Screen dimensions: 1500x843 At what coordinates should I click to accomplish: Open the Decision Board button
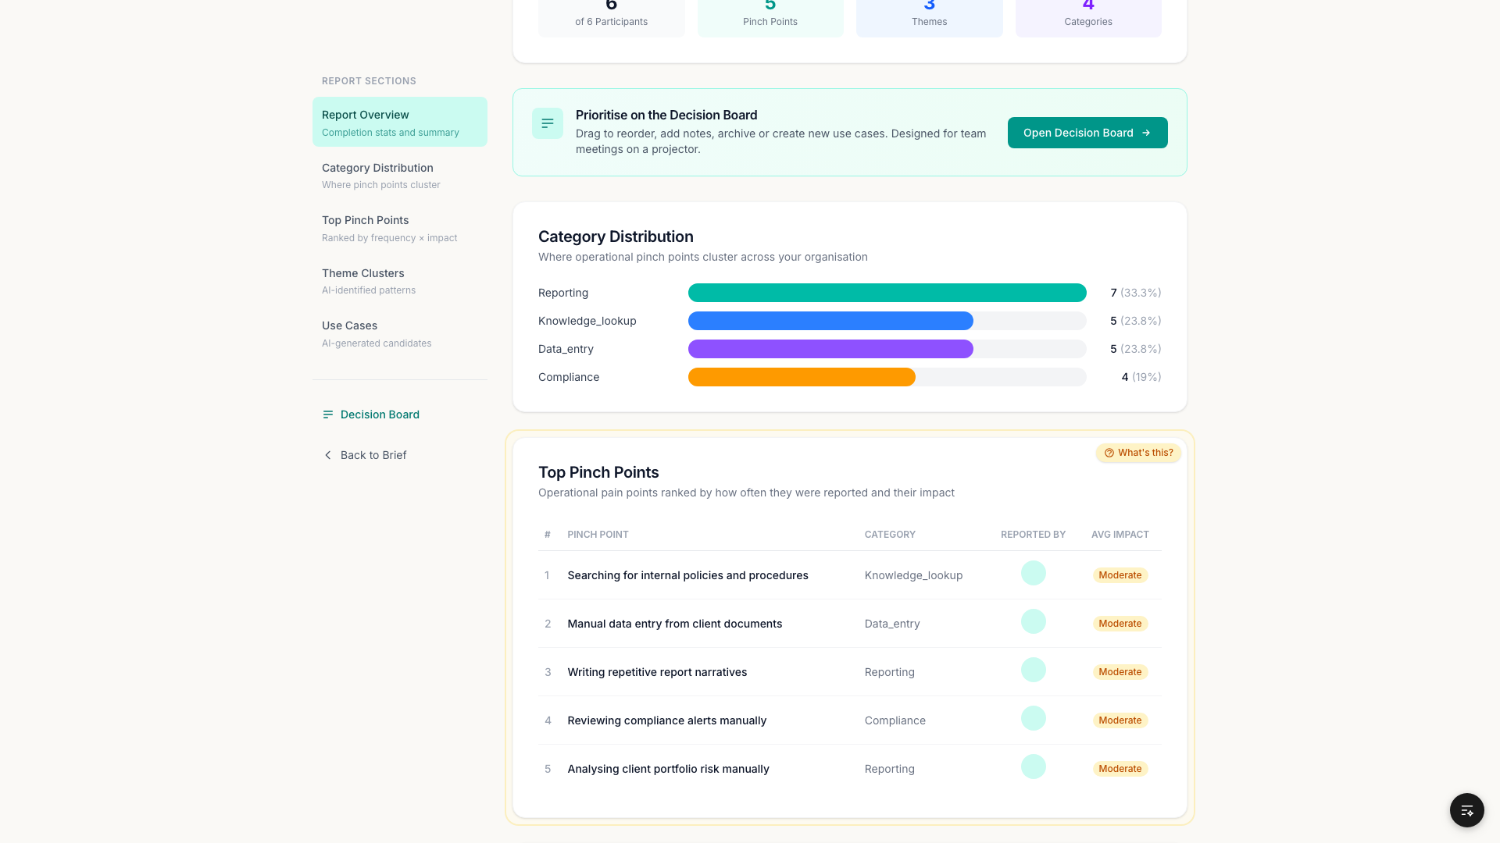click(1087, 133)
